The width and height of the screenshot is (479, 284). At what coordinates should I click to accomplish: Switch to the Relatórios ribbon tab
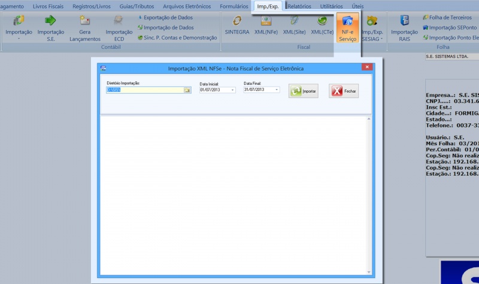(x=299, y=5)
